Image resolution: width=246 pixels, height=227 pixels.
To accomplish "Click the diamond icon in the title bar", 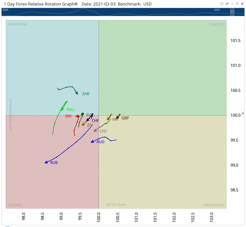I will pyautogui.click(x=222, y=4).
